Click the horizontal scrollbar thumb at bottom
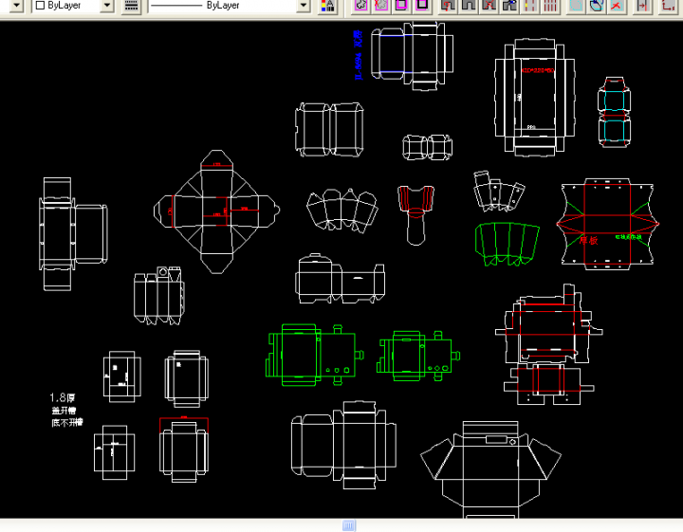Screen dimensions: 683x532 348,525
